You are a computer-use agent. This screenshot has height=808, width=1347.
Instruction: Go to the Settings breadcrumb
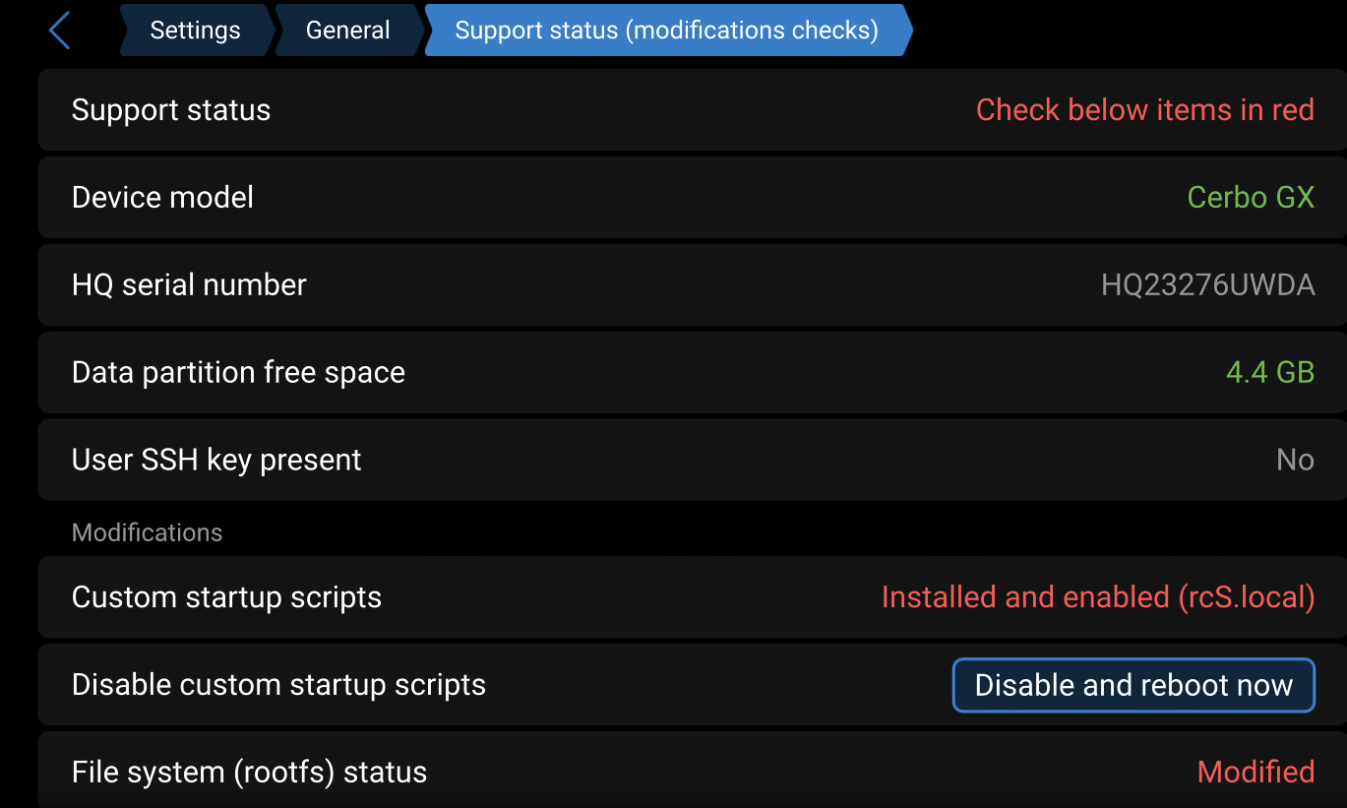pyautogui.click(x=195, y=31)
